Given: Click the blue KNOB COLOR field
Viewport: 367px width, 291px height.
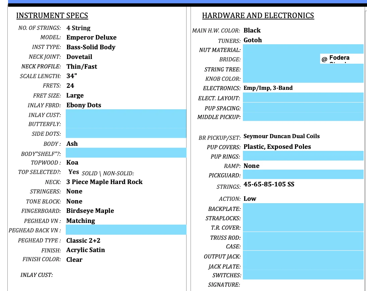Looking at the screenshot, I should coord(303,78).
